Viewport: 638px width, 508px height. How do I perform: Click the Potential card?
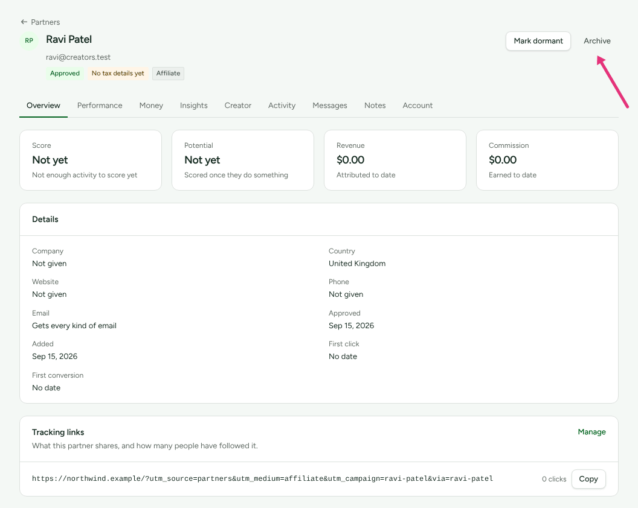click(242, 160)
